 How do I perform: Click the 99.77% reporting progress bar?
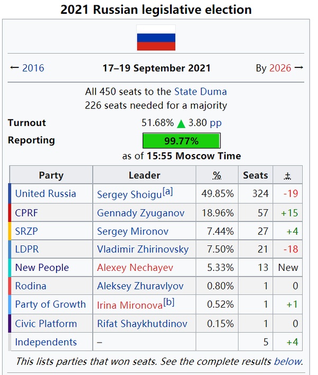[181, 141]
